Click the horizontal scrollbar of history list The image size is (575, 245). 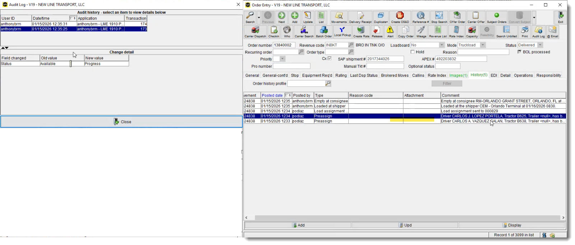point(407,218)
